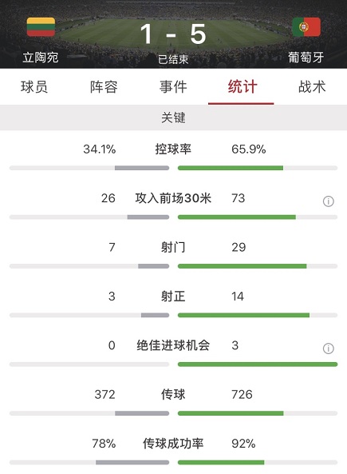Viewport: 347px width, 474px height.
Task: Switch to the 球员 tab
Action: pos(34,87)
